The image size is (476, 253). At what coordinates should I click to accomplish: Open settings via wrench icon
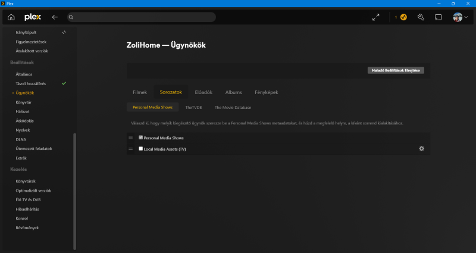click(421, 17)
